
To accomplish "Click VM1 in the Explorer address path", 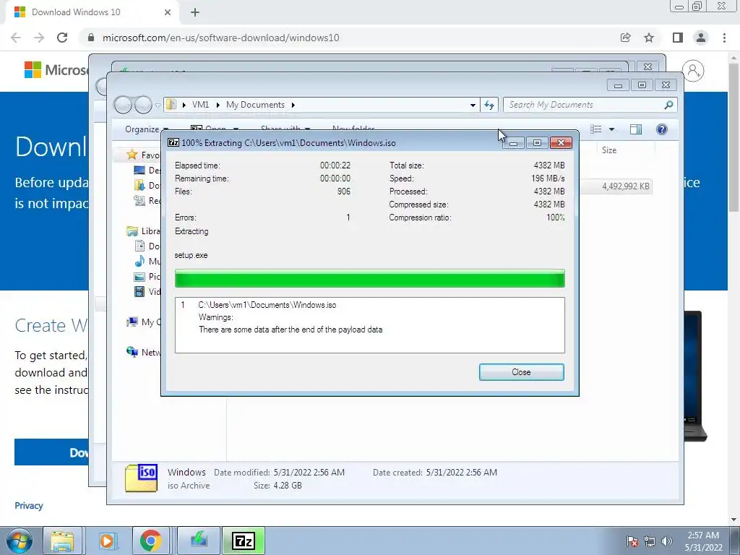I will 200,105.
